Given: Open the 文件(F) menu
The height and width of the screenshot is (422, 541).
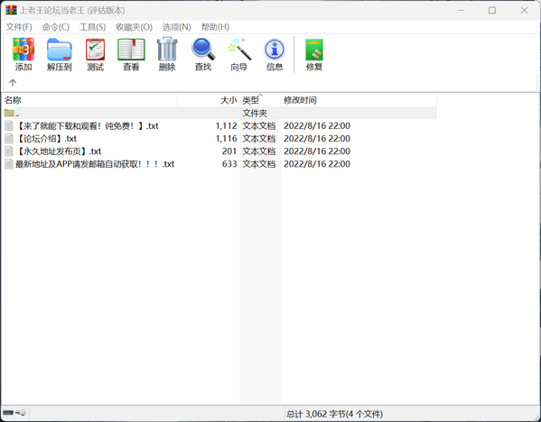Looking at the screenshot, I should point(19,27).
